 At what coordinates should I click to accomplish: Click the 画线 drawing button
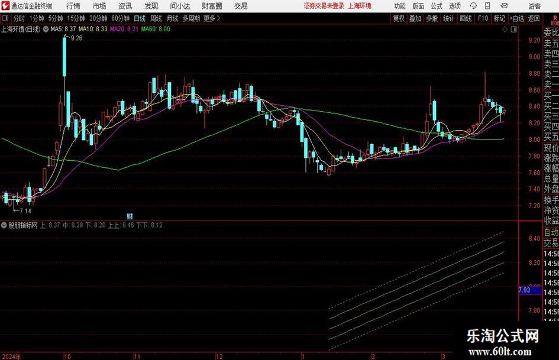click(x=466, y=18)
